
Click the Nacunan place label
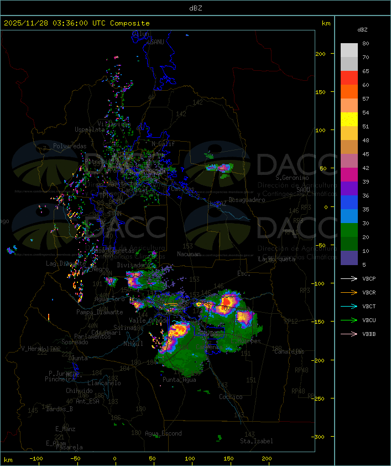(x=189, y=254)
